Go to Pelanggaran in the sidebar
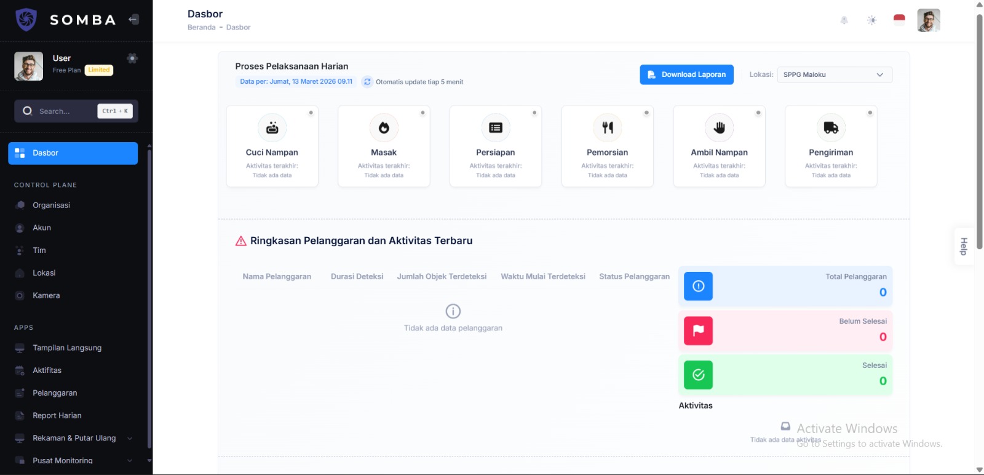Image resolution: width=984 pixels, height=475 pixels. coord(55,393)
